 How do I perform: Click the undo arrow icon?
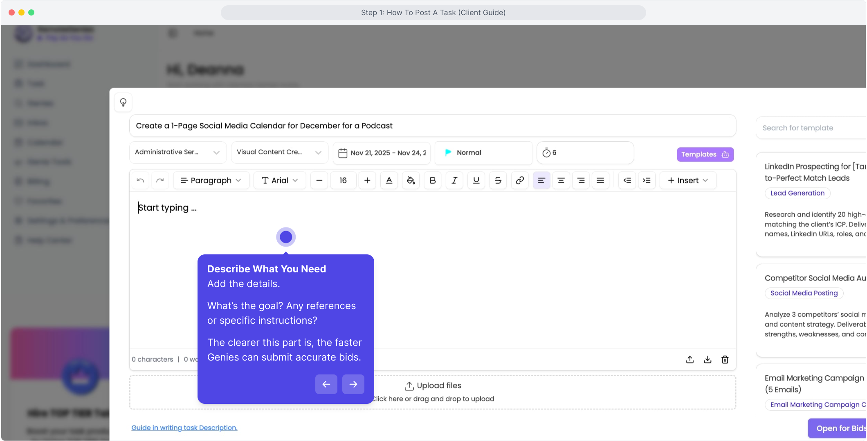point(140,180)
